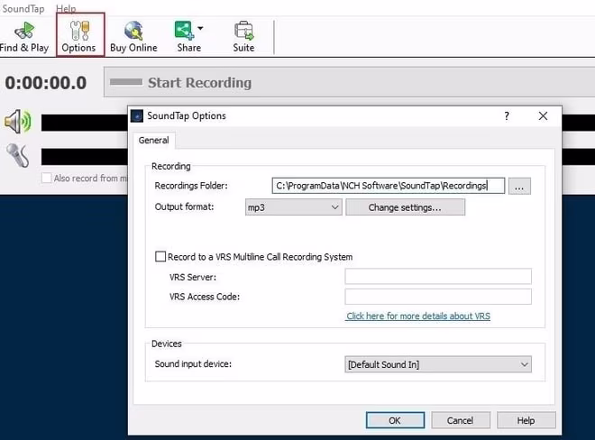Click the question mark help icon
This screenshot has width=595, height=440.
(507, 115)
